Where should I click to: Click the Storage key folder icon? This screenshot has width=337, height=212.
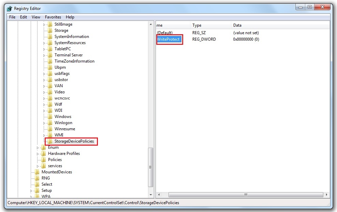point(50,30)
